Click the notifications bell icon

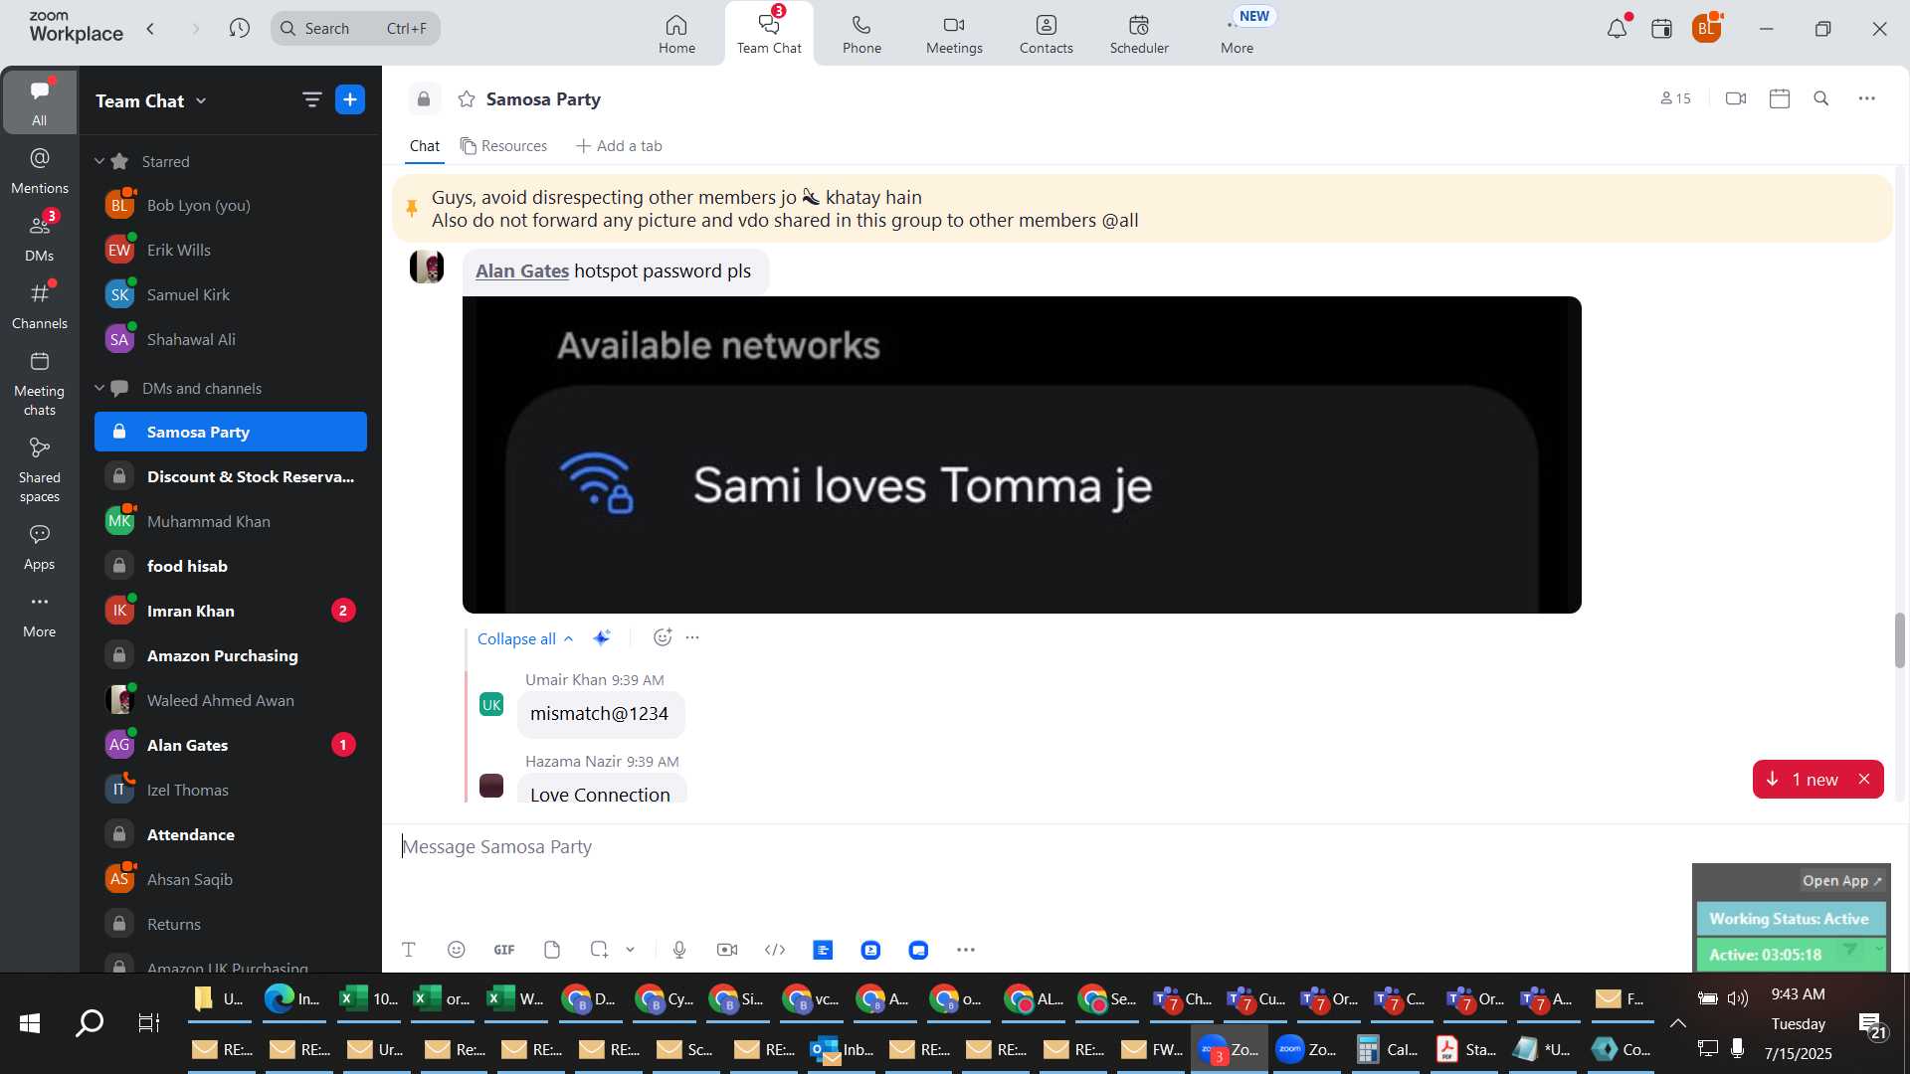pos(1618,29)
